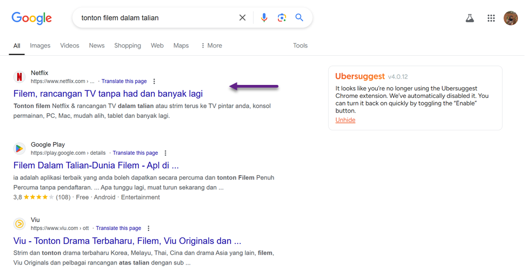Click the Google Play favicon
The width and height of the screenshot is (525, 271).
click(x=19, y=148)
